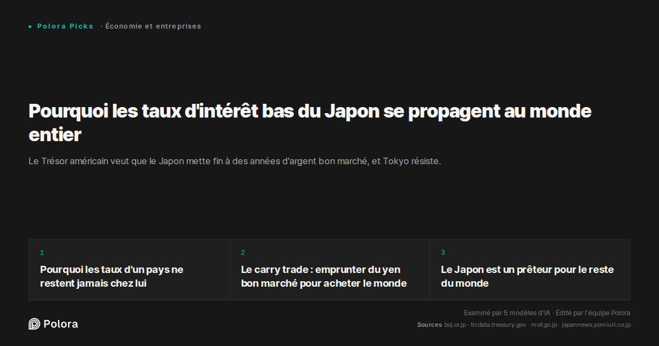Open card 3 Le Japon est un prêteur
The height and width of the screenshot is (346, 659).
530,270
